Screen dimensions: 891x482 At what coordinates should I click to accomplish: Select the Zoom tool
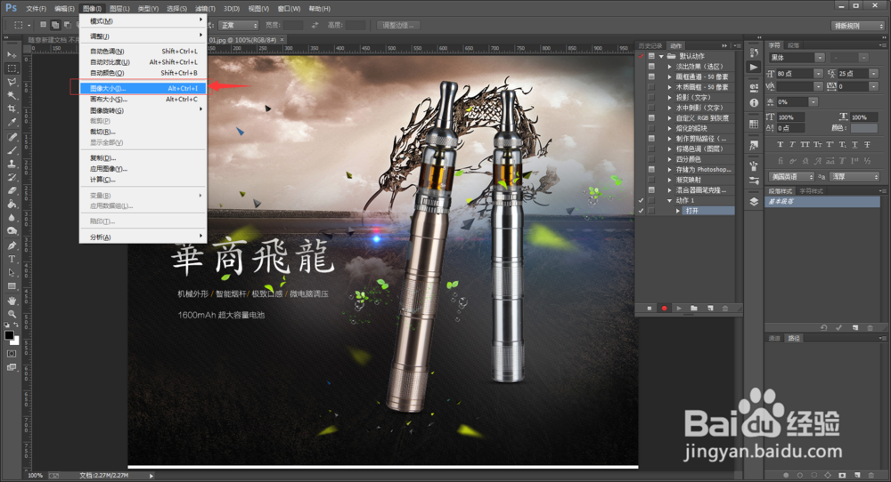(12, 314)
